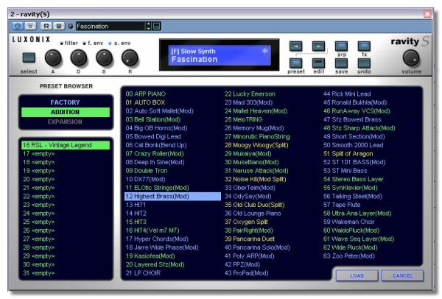
Task: Click the save preset icon in host bar
Action: tap(156, 27)
